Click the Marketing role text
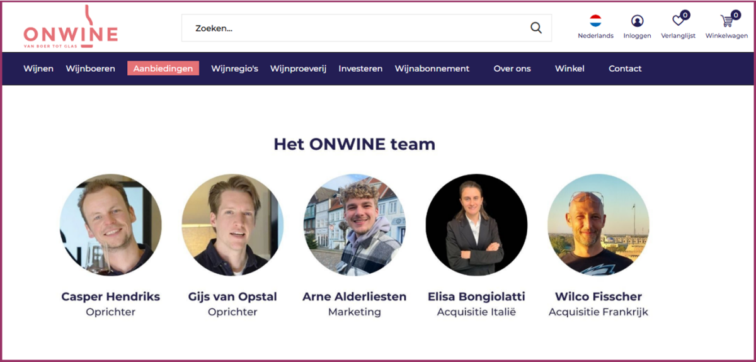The image size is (756, 362). tap(355, 312)
